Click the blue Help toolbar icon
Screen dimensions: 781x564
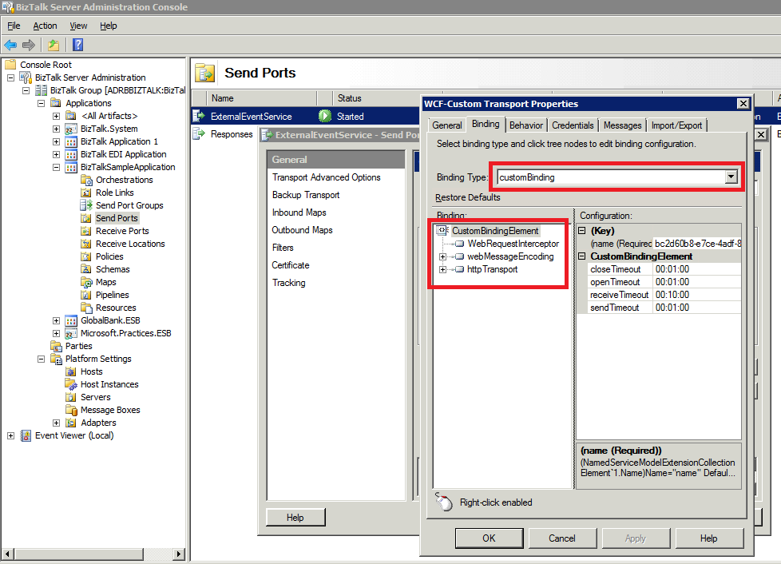coord(77,45)
